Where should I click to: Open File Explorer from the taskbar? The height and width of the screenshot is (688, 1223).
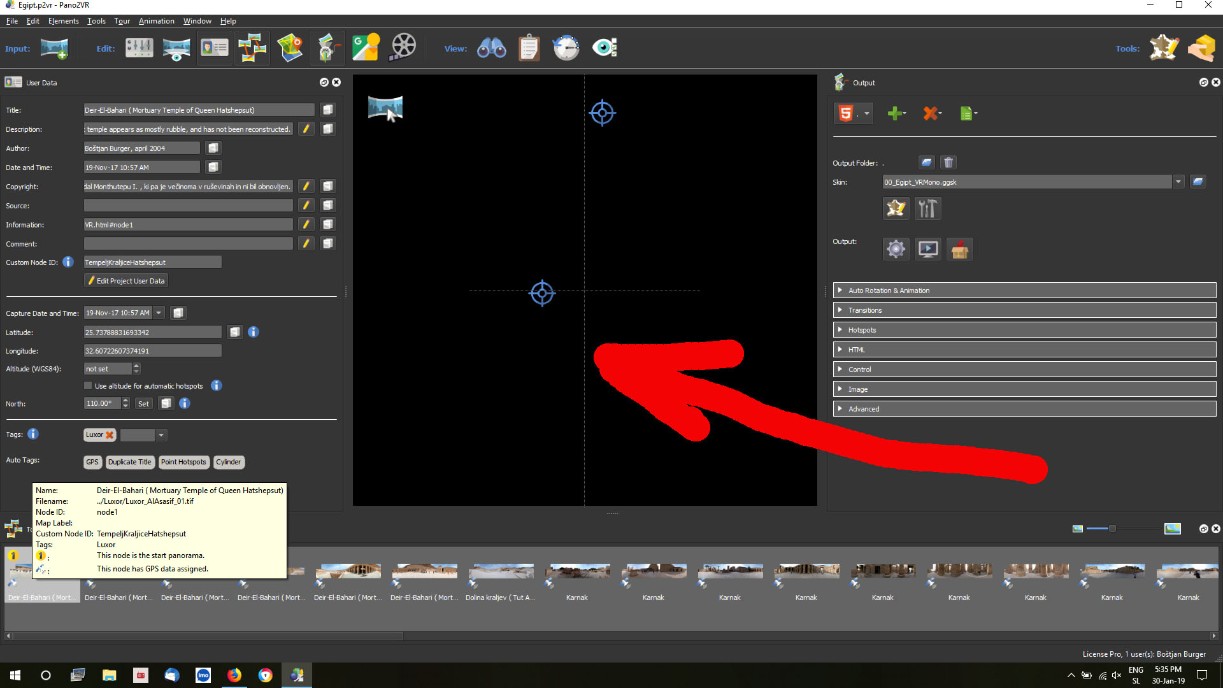coord(109,675)
